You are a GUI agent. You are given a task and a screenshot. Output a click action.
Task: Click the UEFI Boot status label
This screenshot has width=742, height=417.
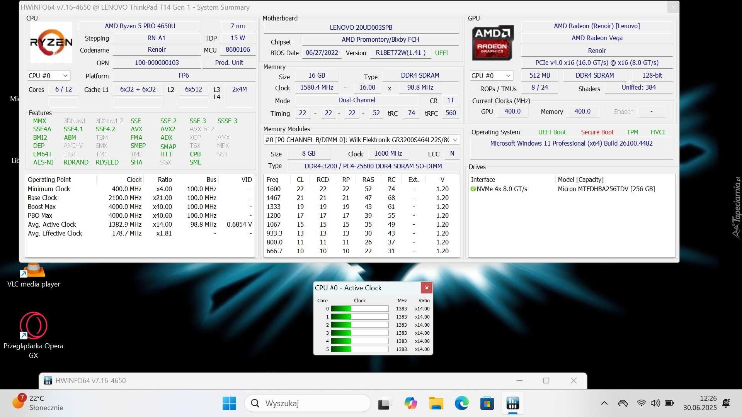[x=552, y=132]
